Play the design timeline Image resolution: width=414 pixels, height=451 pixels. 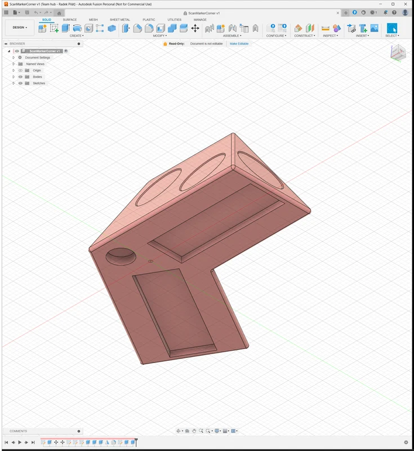[20, 442]
